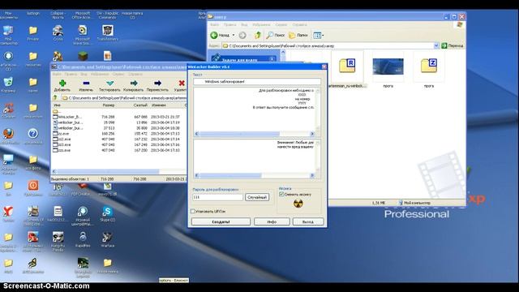Open the Back button history dropdown arrow
Viewport: 519px width, 292px height.
(234, 35)
